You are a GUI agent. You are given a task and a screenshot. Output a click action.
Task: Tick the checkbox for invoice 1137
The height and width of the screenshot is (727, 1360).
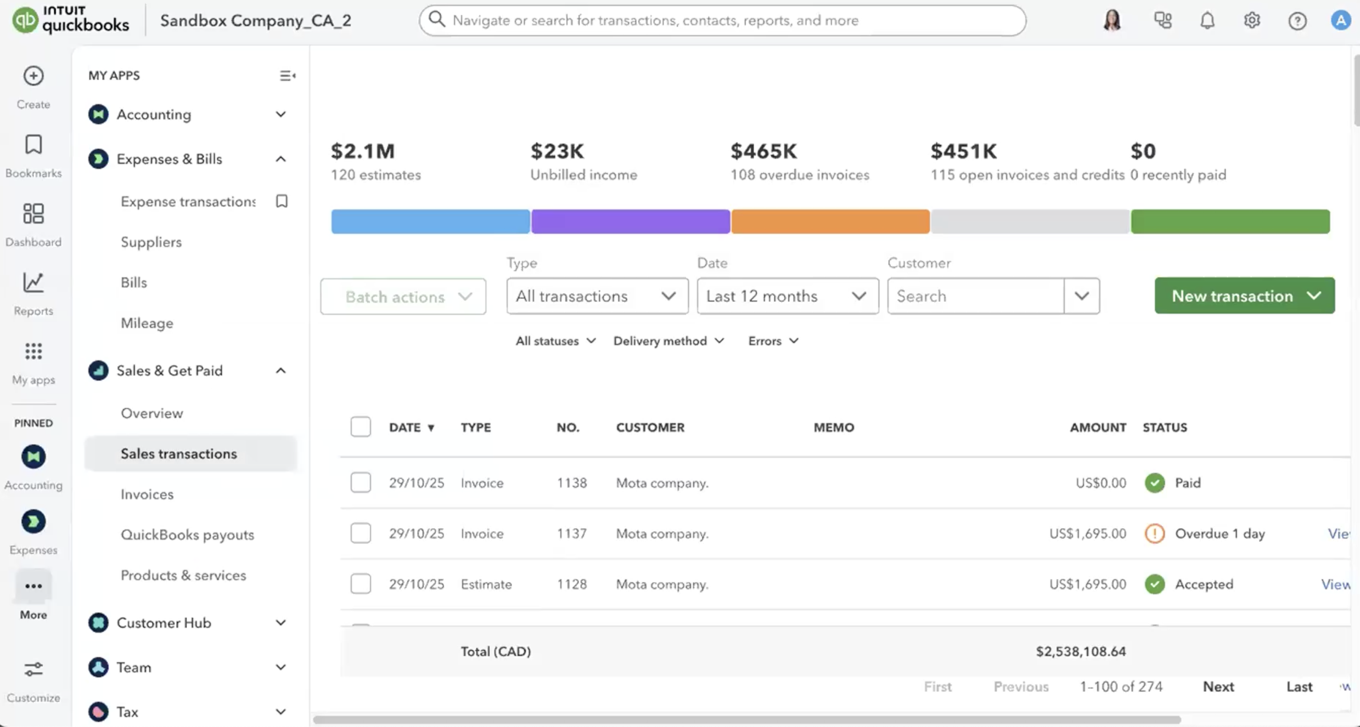pos(361,533)
